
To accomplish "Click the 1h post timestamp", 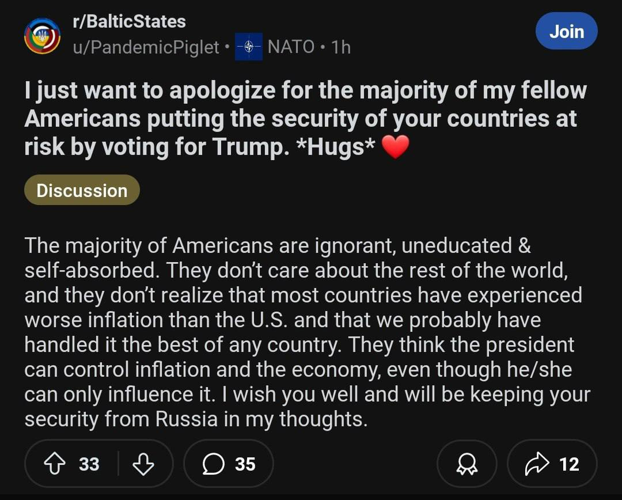I will [x=341, y=47].
